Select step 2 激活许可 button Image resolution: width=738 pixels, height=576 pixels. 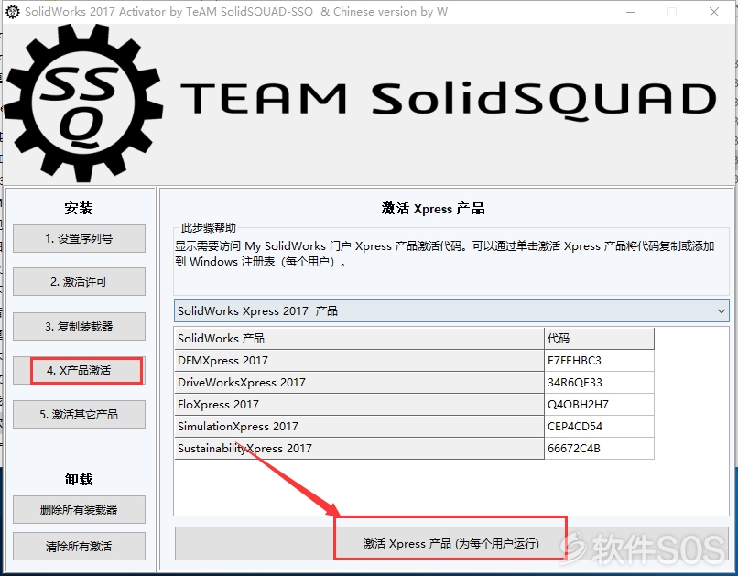(x=79, y=282)
